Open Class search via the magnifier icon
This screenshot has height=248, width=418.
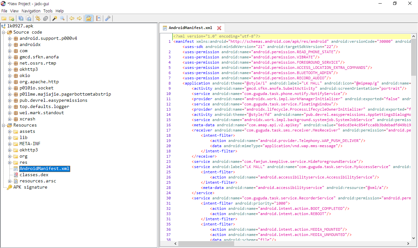tap(62, 19)
